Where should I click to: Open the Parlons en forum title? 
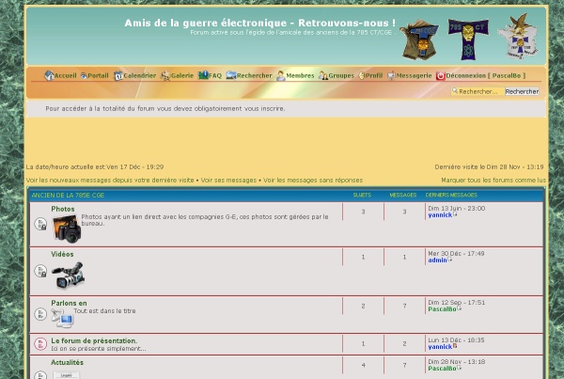[69, 303]
